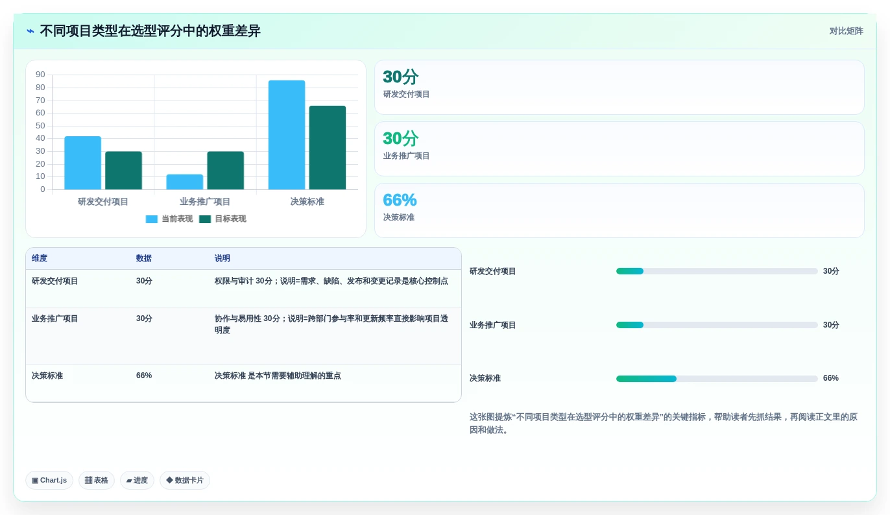Click the 决策标准 chart axis label
Screen dimensions: 890x515
pos(307,202)
